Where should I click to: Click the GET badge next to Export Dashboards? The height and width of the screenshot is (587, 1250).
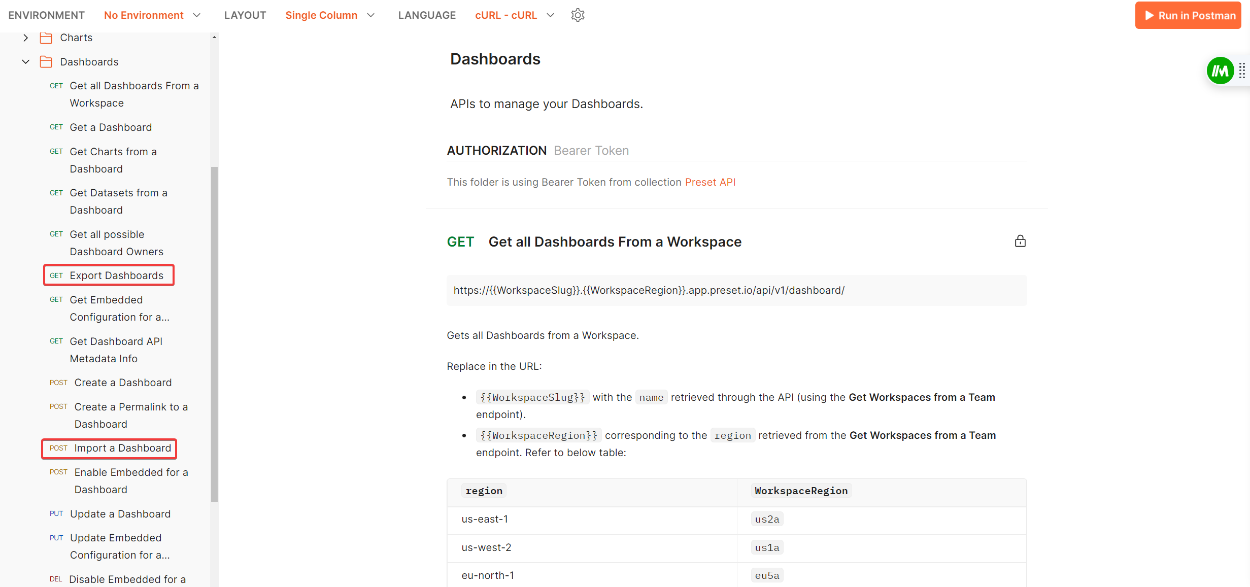tap(56, 275)
